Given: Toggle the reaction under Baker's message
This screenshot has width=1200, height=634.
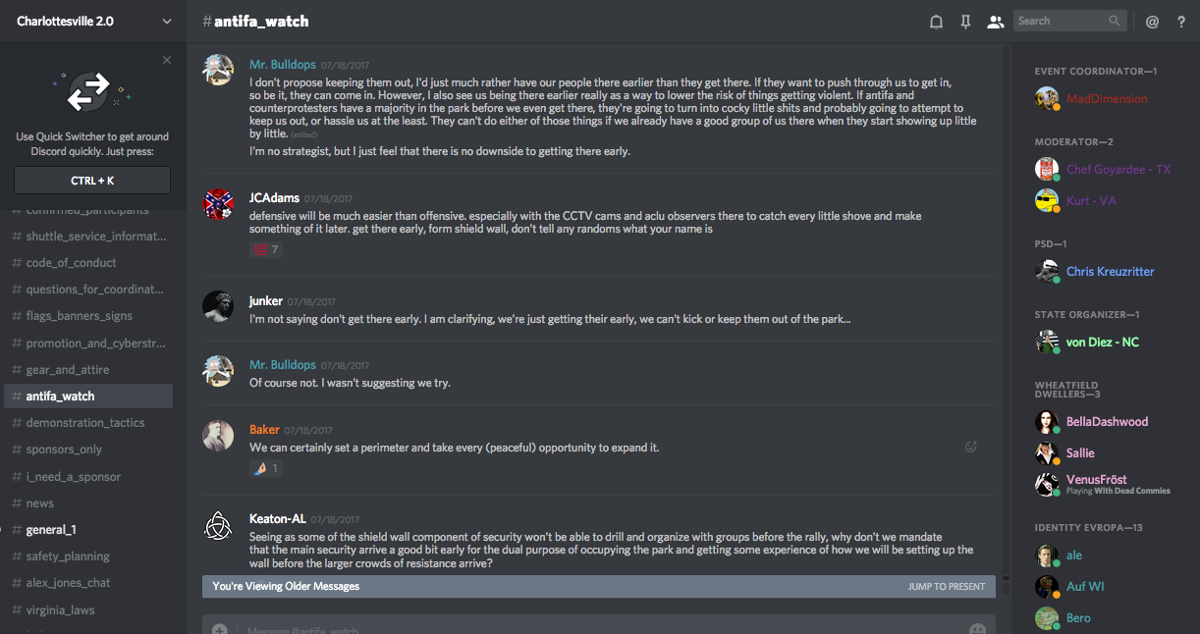Looking at the screenshot, I should [x=265, y=469].
